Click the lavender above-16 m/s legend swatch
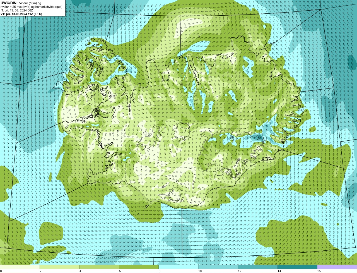The height and width of the screenshot is (273, 357). (x=337, y=267)
